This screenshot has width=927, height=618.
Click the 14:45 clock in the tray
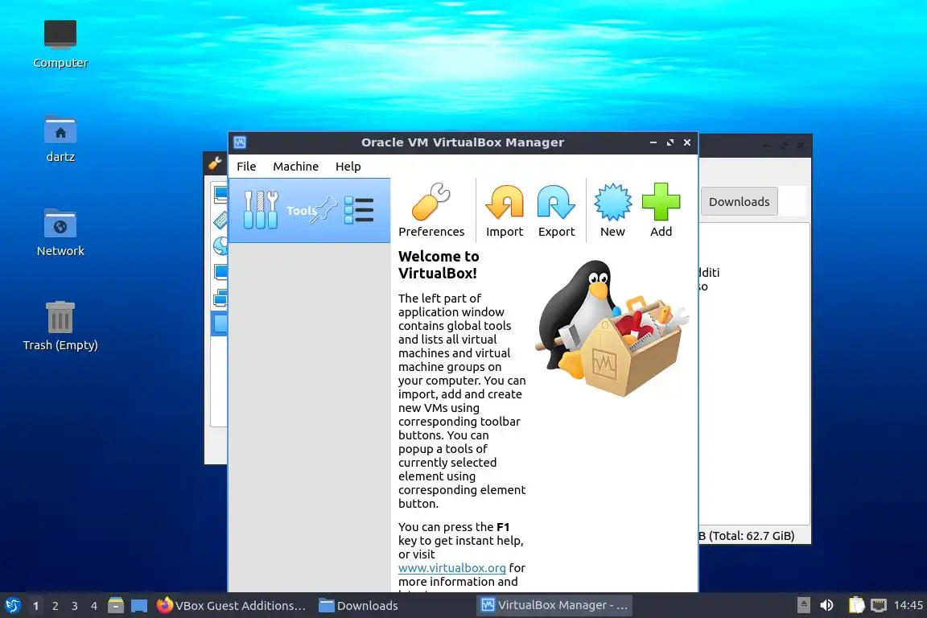pyautogui.click(x=908, y=605)
